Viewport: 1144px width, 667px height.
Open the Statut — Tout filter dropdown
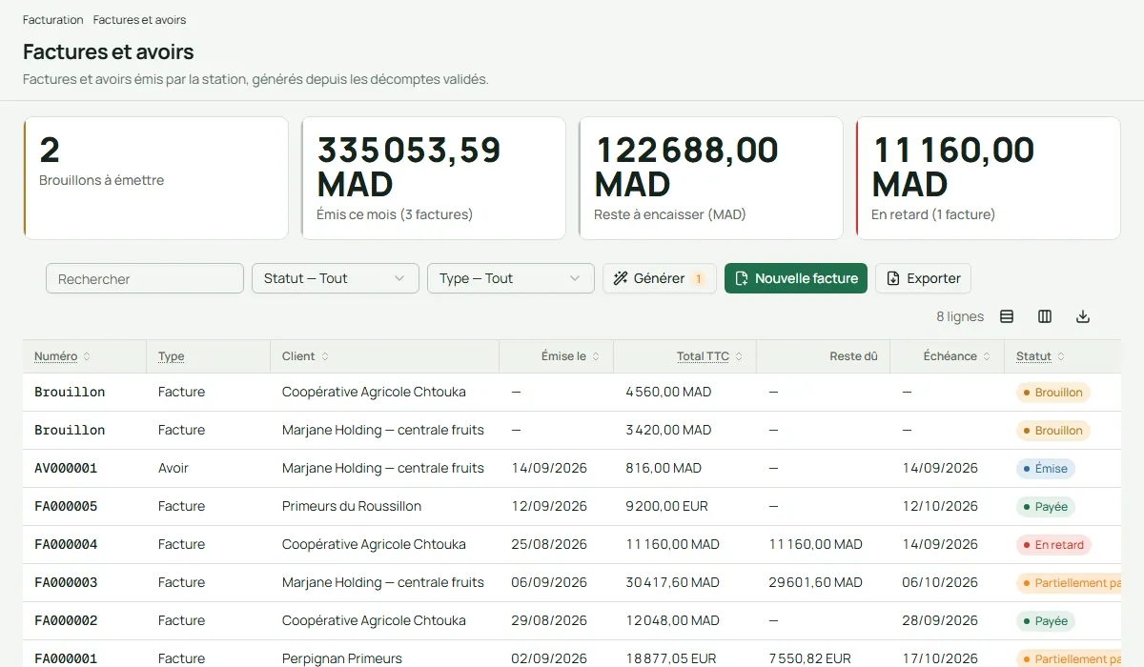coord(336,278)
